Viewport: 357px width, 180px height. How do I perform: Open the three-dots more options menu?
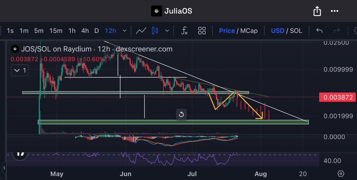tap(335, 11)
